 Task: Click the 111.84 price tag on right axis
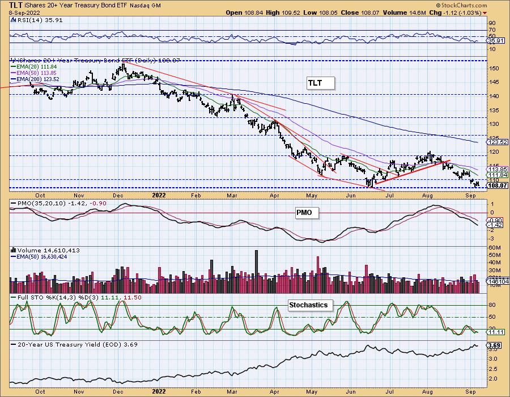click(497, 175)
